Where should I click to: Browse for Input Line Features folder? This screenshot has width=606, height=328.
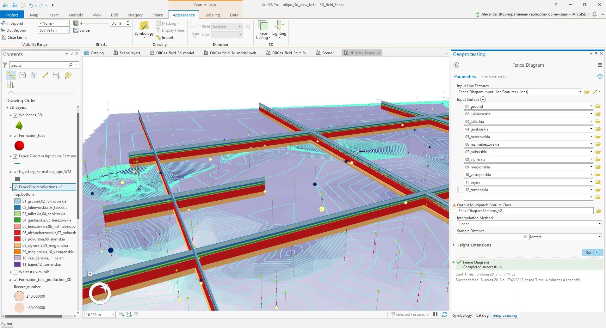(x=587, y=92)
